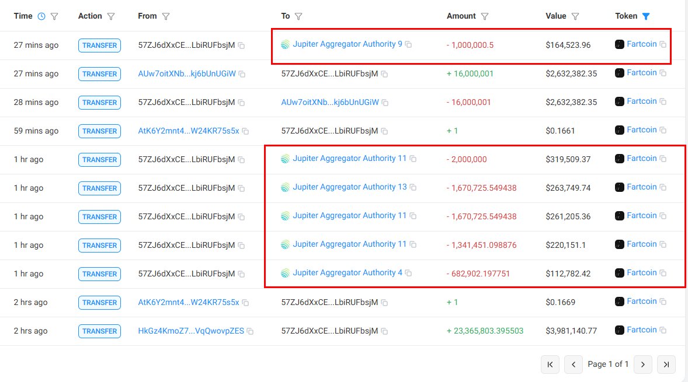Open Farcoin token link in $2,632,382.35 incoming row

point(641,73)
